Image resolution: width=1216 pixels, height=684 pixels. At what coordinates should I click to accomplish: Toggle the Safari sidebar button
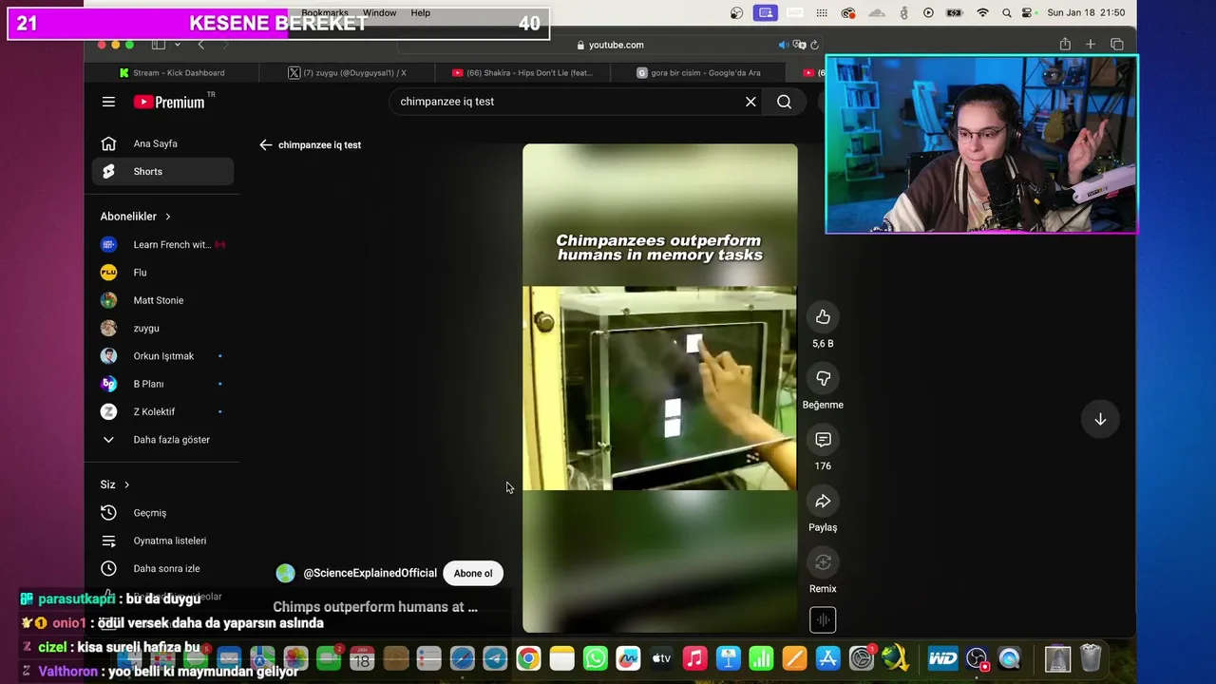pyautogui.click(x=158, y=45)
